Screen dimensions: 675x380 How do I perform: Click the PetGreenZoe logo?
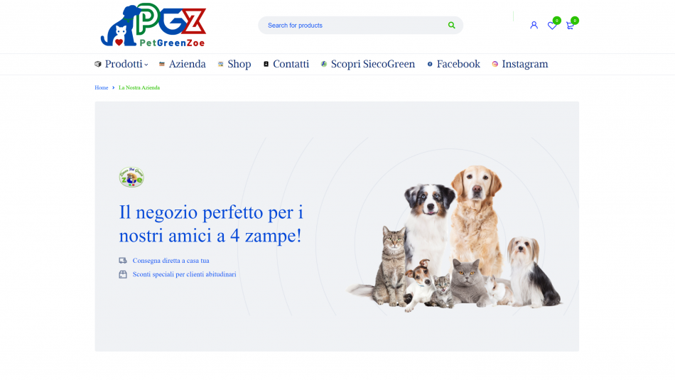[153, 25]
